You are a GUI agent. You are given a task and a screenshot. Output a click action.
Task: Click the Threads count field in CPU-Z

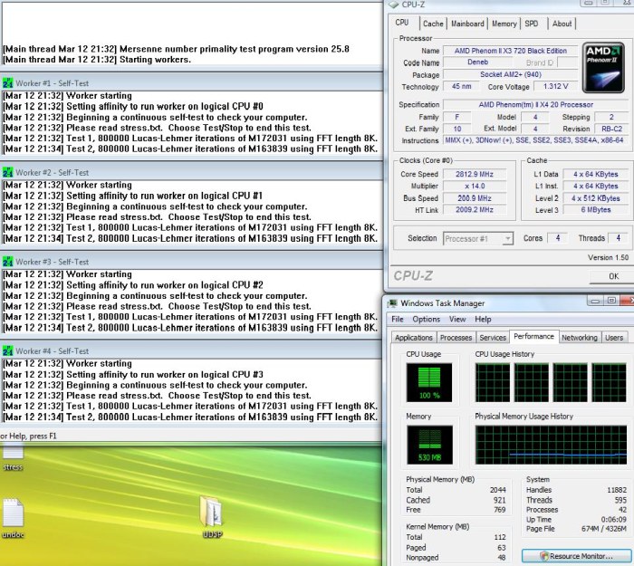(x=618, y=238)
